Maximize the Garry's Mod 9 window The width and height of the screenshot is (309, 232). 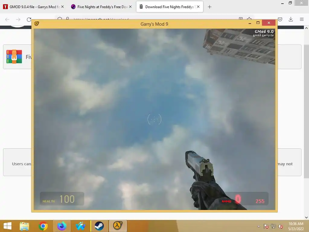point(258,23)
